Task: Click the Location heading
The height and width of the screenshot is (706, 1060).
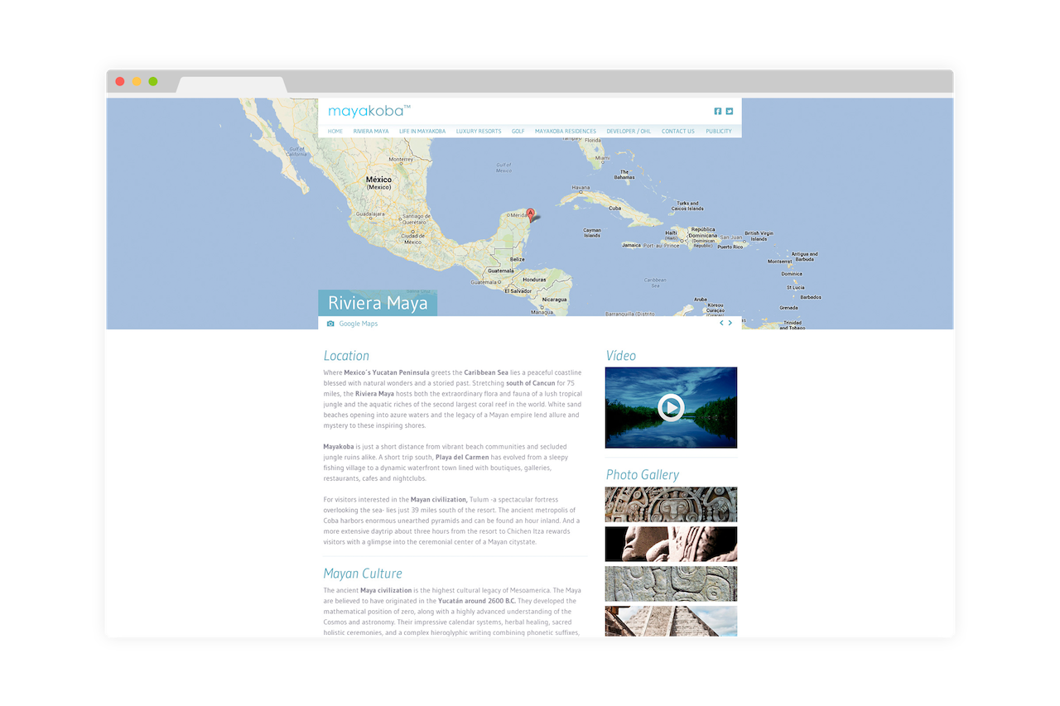Action: click(x=346, y=356)
